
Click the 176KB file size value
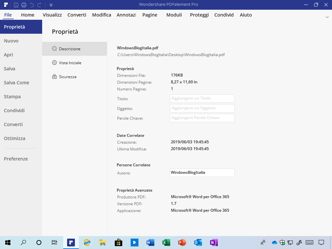coord(177,75)
